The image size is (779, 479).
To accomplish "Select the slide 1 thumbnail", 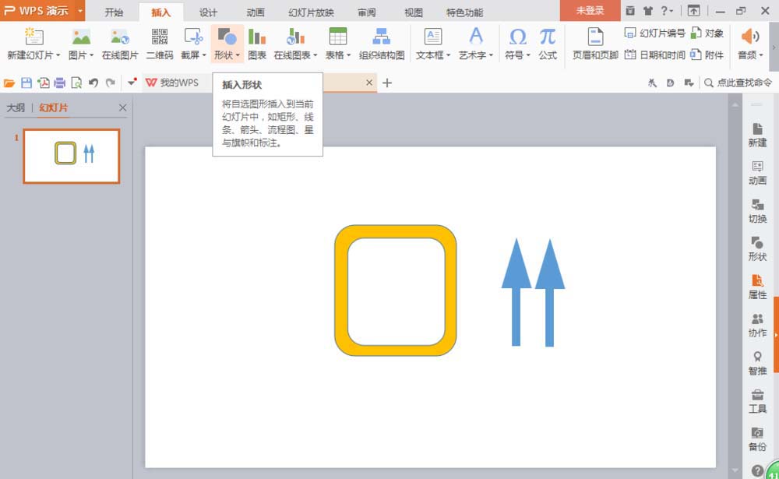I will tap(71, 156).
